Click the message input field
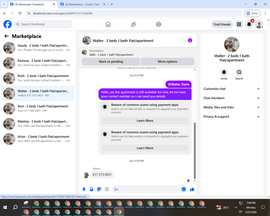 (x=146, y=189)
